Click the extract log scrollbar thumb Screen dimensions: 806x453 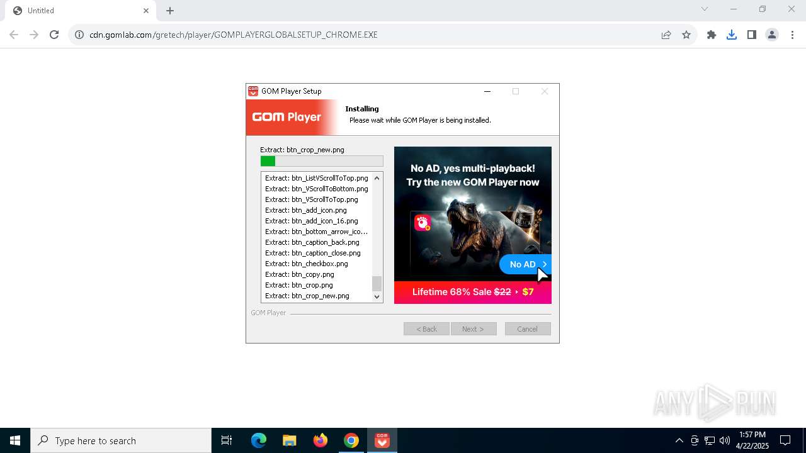point(377,283)
